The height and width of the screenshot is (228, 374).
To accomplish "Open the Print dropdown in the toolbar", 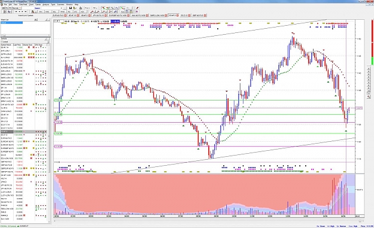I will pyautogui.click(x=87, y=8).
